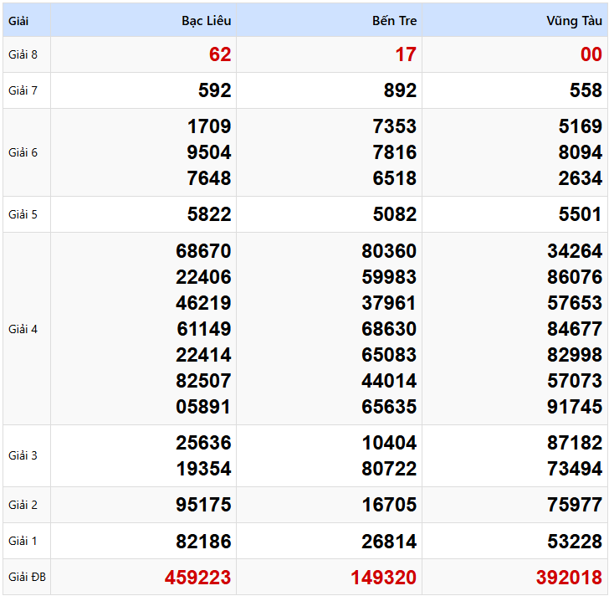Click the Giải 4 row label

23,330
